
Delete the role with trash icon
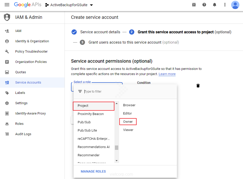pos(198,86)
